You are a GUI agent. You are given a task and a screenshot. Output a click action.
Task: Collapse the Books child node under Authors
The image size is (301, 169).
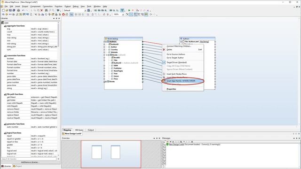click(x=109, y=55)
